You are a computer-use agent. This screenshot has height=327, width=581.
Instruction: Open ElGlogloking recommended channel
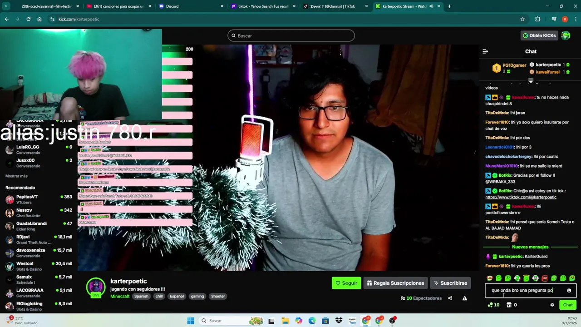(x=39, y=306)
